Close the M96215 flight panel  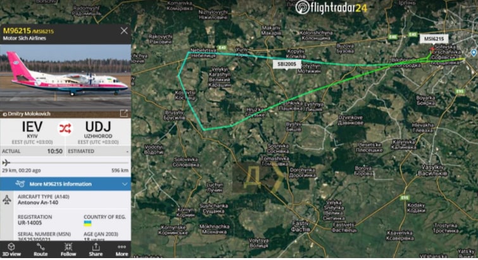tap(124, 30)
